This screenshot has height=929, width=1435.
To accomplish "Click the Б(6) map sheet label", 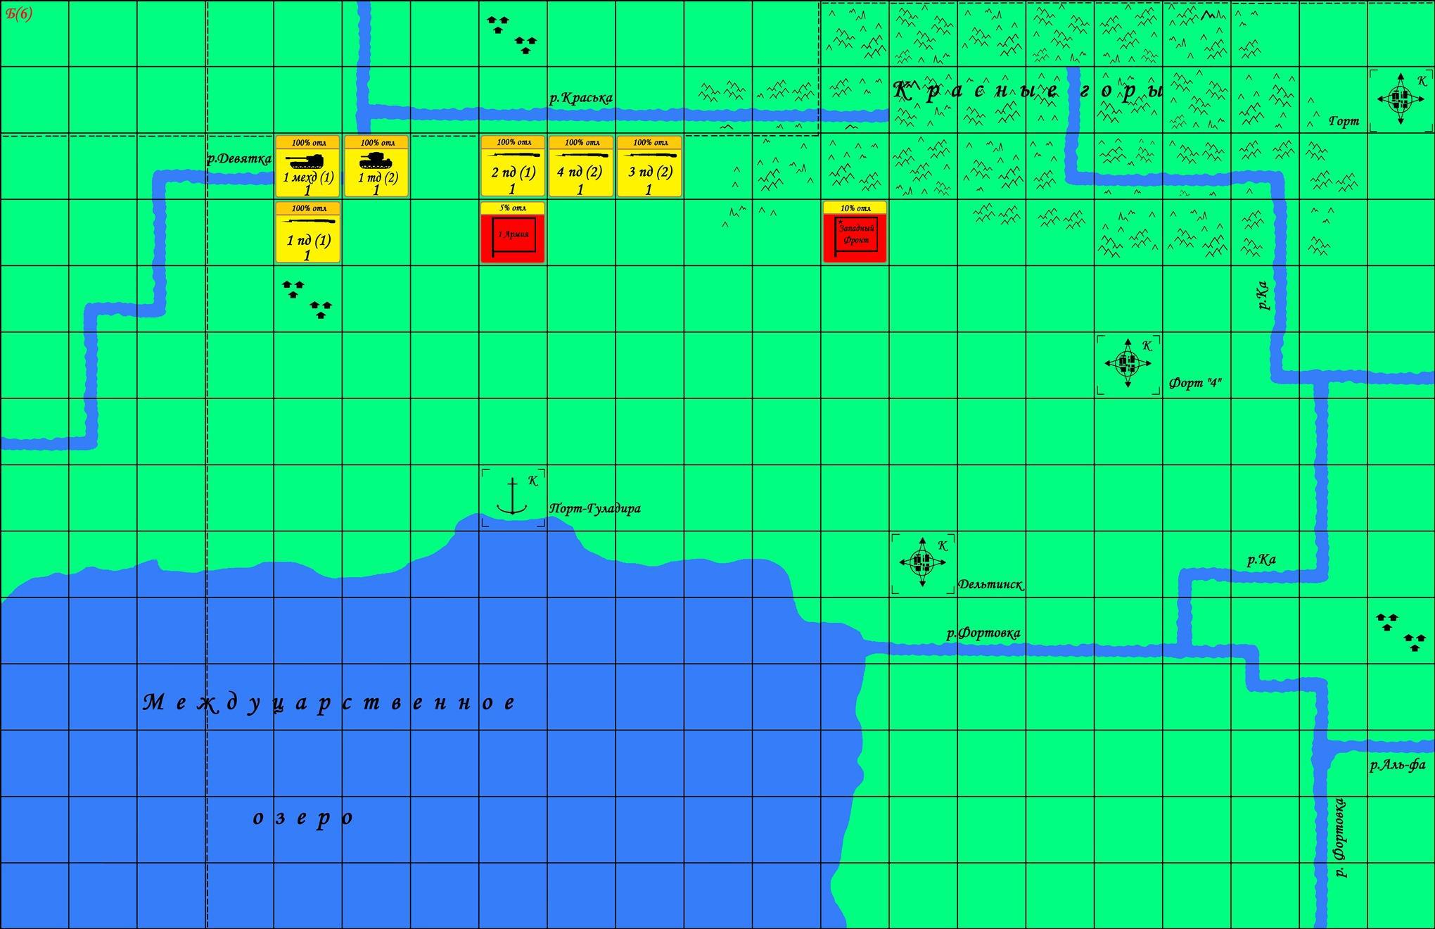I will pyautogui.click(x=18, y=15).
